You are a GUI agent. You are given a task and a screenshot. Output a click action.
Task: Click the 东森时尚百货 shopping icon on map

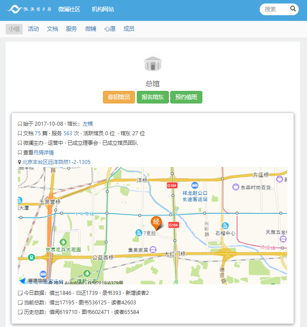(x=236, y=187)
